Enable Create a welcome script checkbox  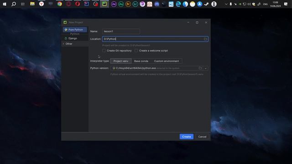click(x=136, y=51)
